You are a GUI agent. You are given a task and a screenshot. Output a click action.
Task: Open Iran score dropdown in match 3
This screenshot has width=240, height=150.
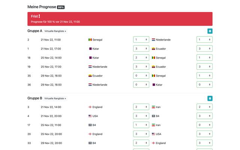point(204,107)
